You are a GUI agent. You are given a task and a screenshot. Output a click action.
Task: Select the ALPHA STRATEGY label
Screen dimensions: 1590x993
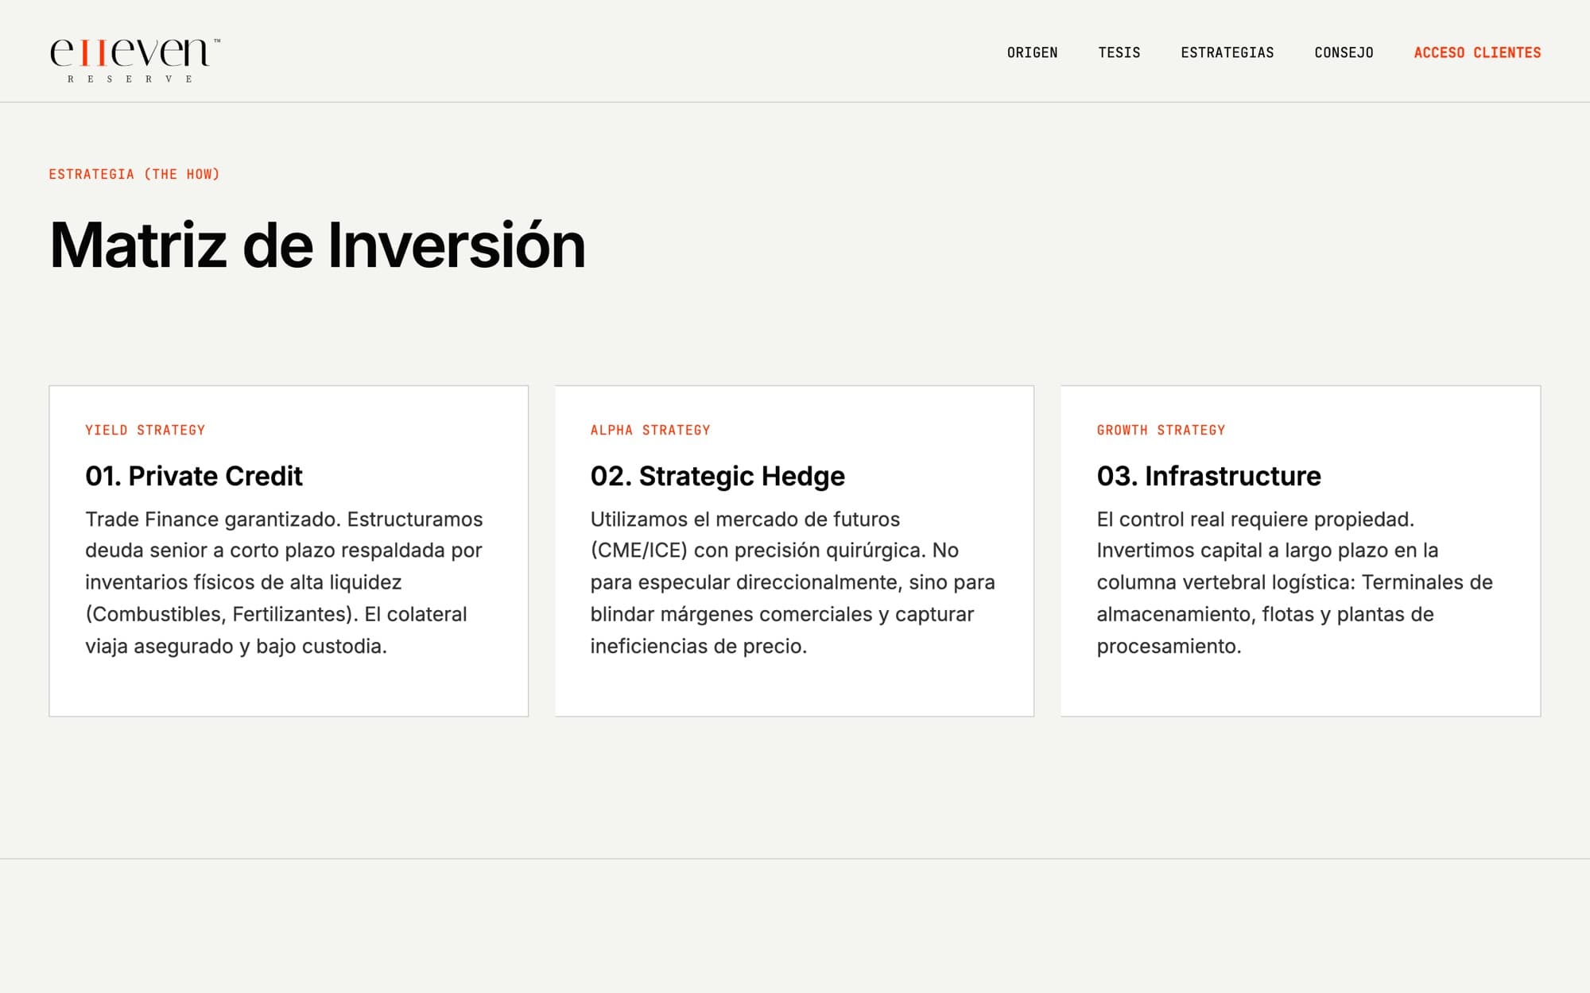pyautogui.click(x=650, y=430)
